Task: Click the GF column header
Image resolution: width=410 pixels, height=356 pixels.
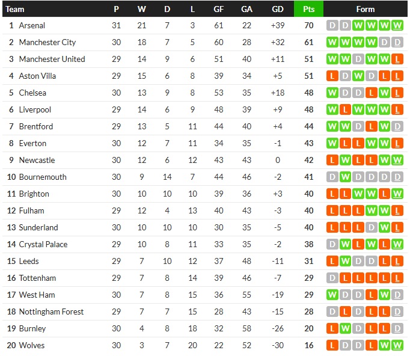Action: pos(218,9)
